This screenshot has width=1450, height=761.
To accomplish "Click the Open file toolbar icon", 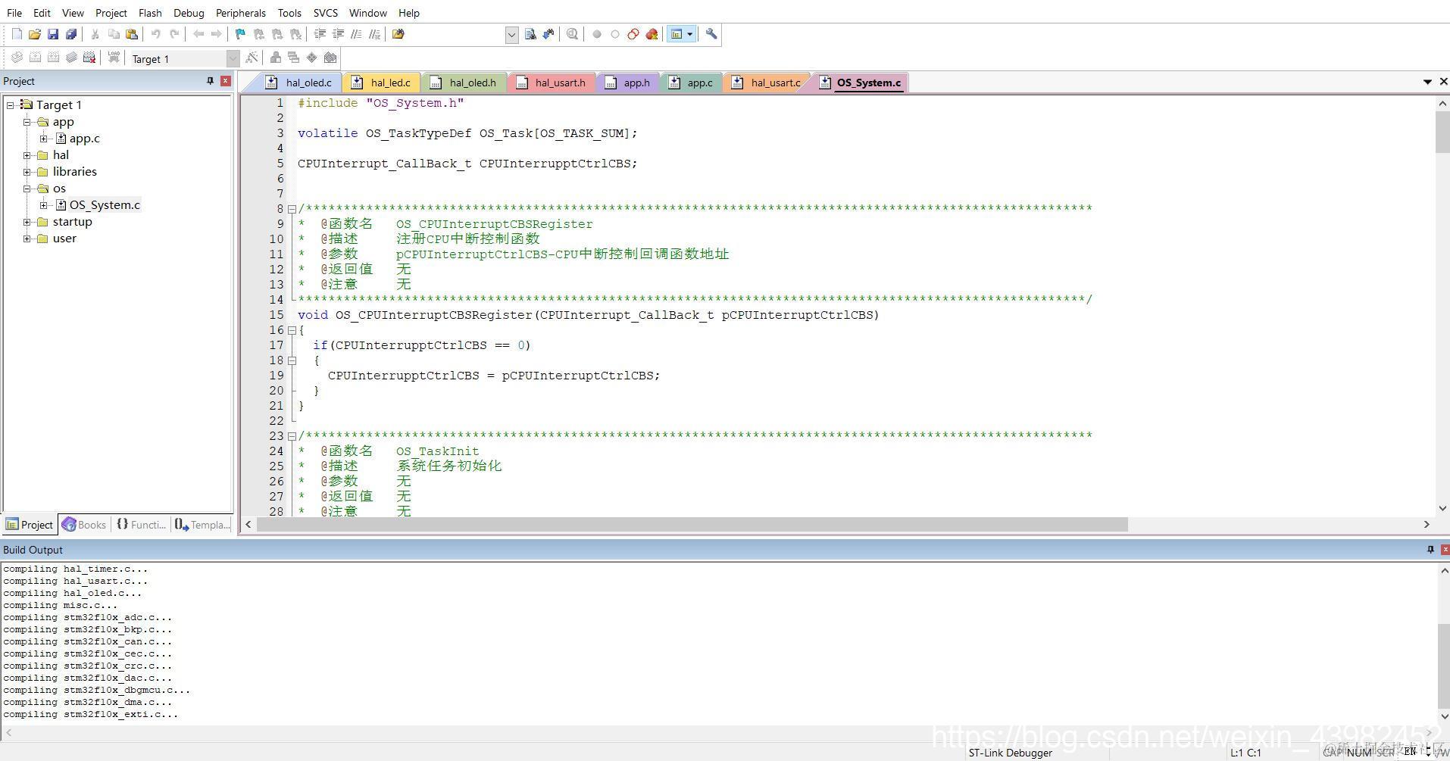I will pyautogui.click(x=35, y=34).
